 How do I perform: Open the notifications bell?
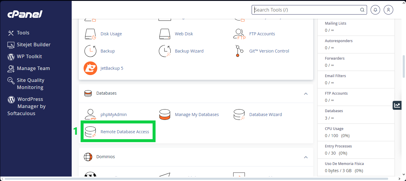point(375,9)
